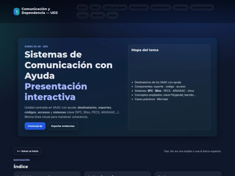Screen dimensions: 235x176
Task: Click the 'Haz clic en una tarjeta' hint
Action: tap(193, 151)
